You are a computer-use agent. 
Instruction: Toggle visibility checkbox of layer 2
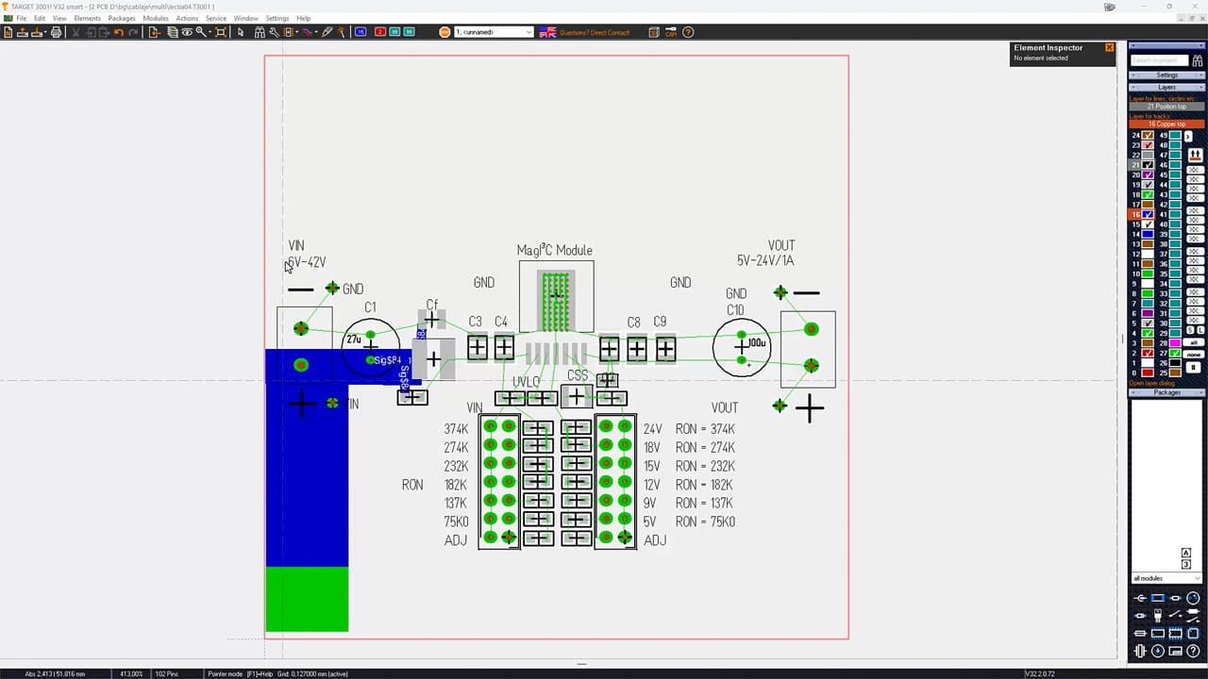[x=1148, y=353]
